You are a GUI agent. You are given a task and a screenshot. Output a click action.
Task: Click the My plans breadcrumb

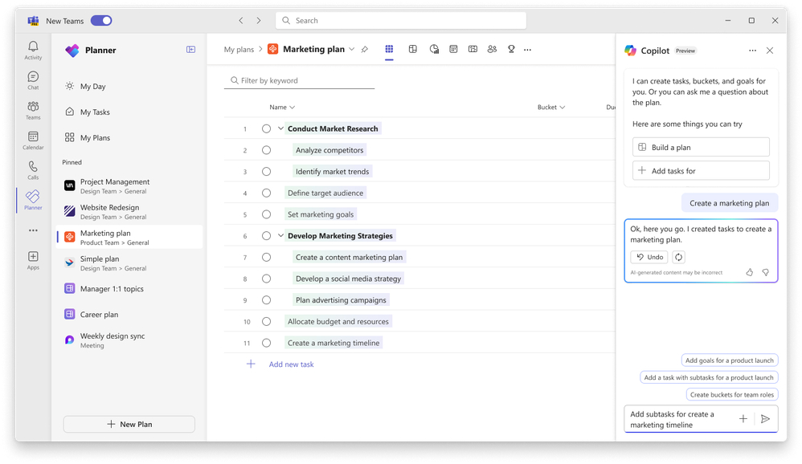point(239,50)
